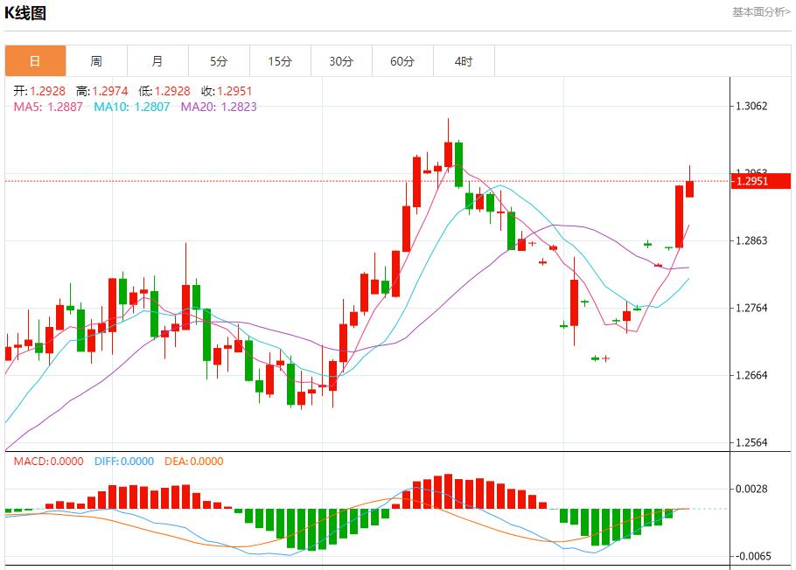
Task: Click the DIFF 0.0000 indicator label
Action: pos(122,462)
